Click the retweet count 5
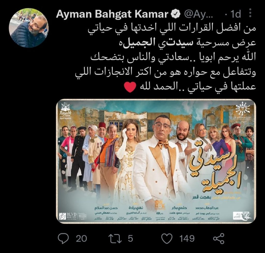265x253 pixels. 130,239
